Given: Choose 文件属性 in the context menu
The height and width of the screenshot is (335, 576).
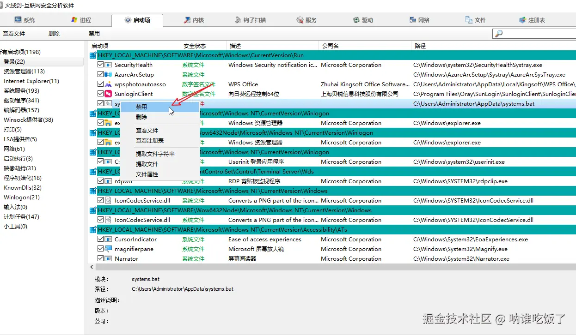Looking at the screenshot, I should (x=159, y=174).
